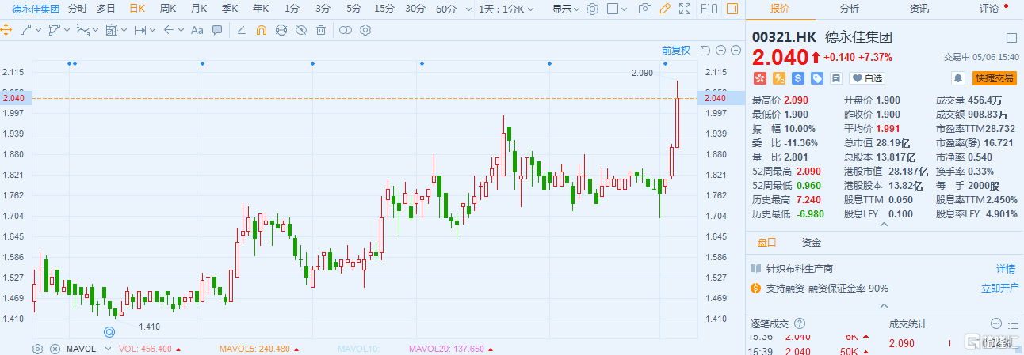Reset chart zoom with undo arrow
The height and width of the screenshot is (355, 1024).
point(706,51)
